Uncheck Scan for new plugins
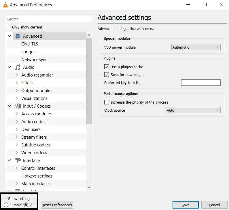This screenshot has height=210, width=229. tap(107, 75)
